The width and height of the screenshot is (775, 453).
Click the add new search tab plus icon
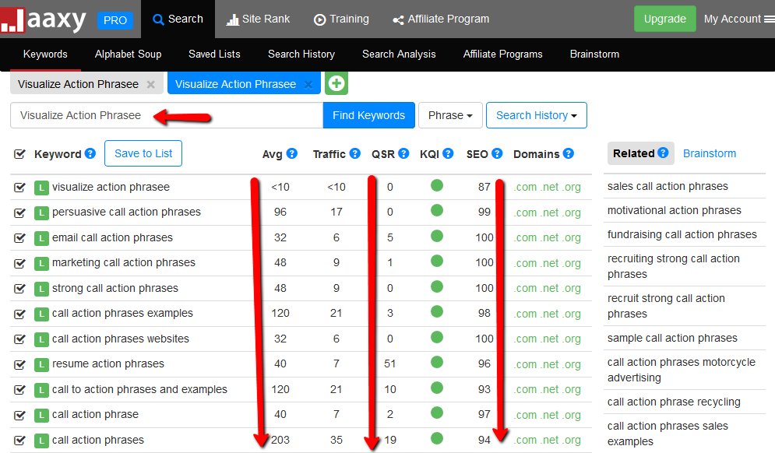(x=336, y=83)
